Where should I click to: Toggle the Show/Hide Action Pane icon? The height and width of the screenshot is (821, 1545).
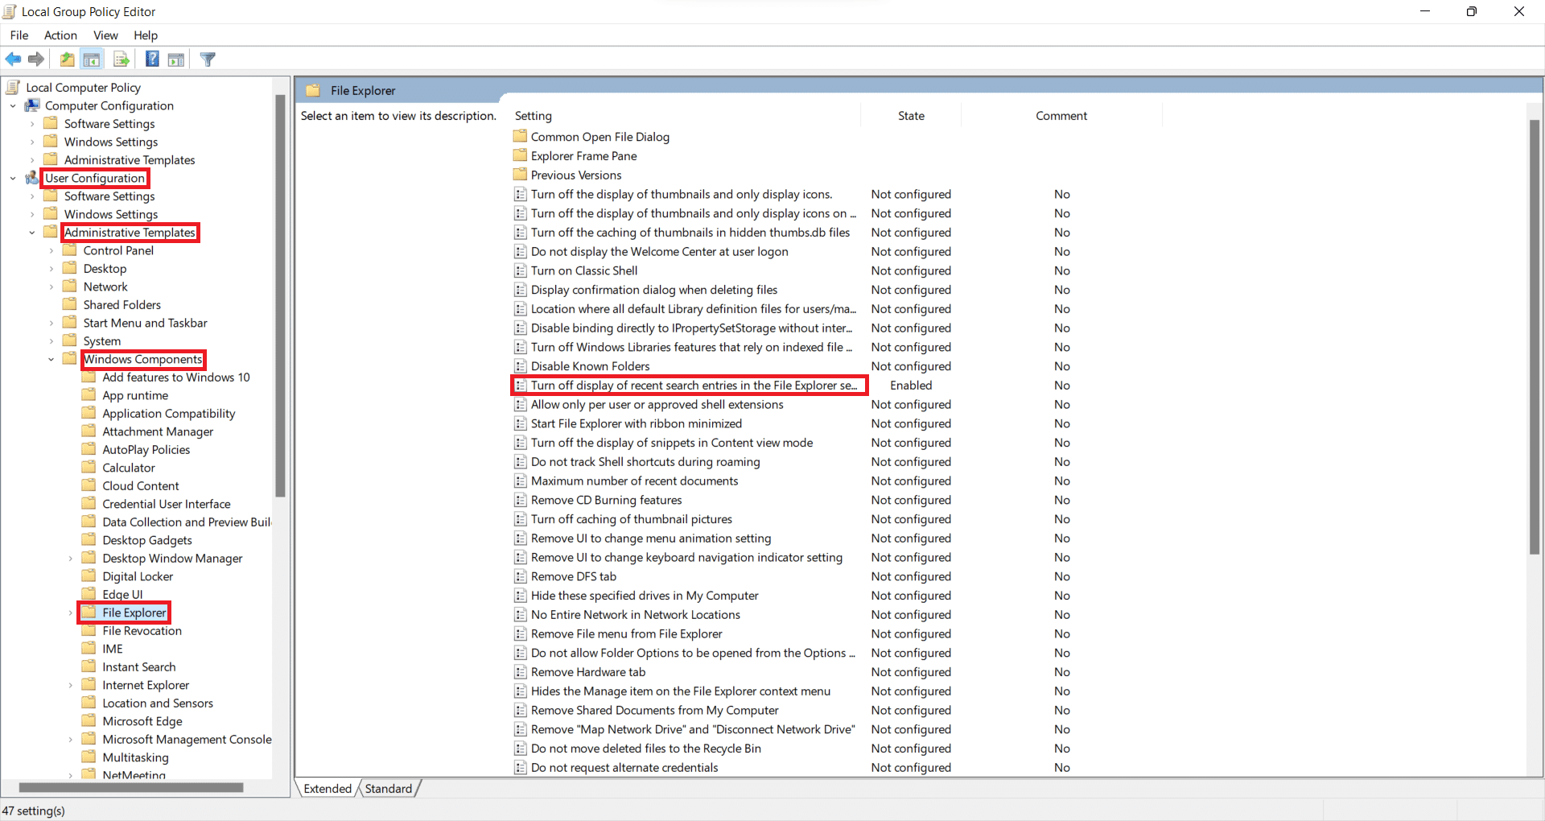click(x=176, y=60)
